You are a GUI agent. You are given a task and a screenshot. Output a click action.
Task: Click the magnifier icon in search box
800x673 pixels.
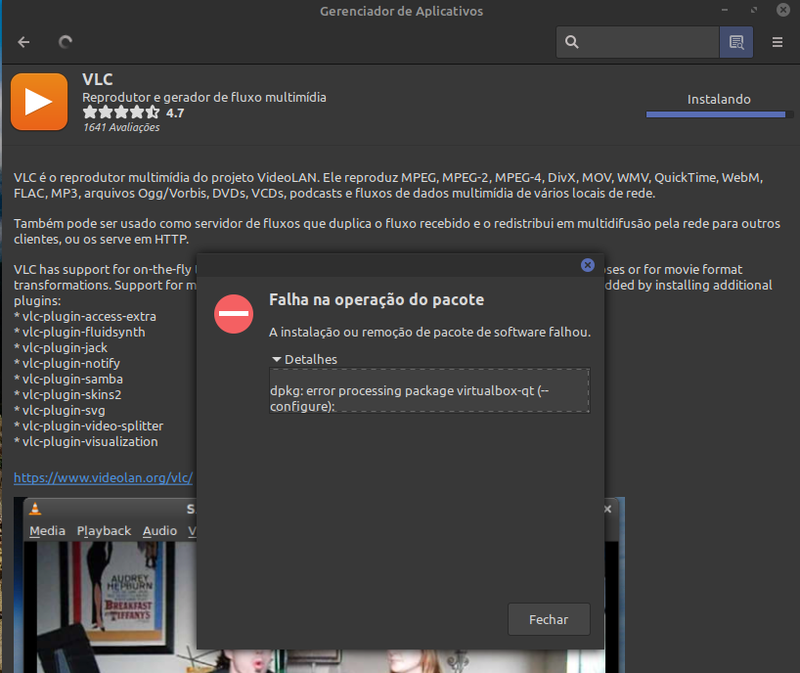coord(572,42)
